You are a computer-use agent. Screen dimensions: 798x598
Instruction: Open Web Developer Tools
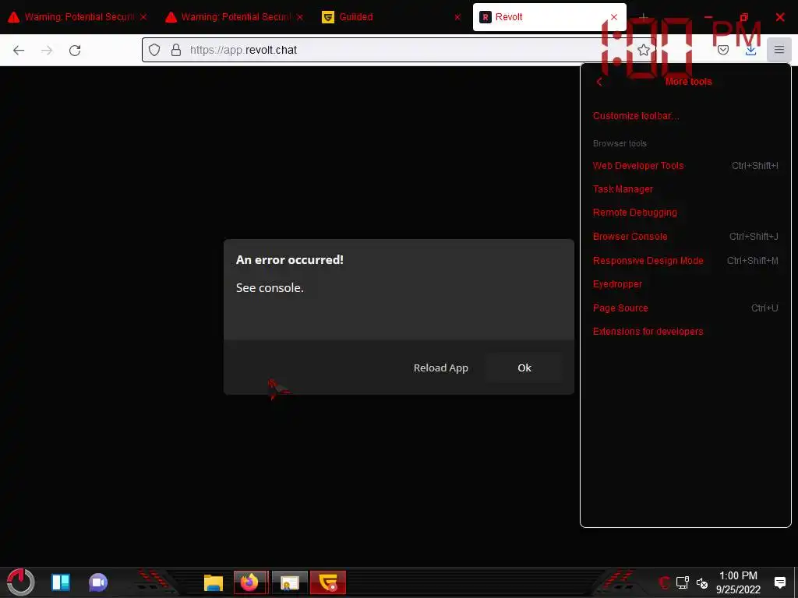click(686, 165)
